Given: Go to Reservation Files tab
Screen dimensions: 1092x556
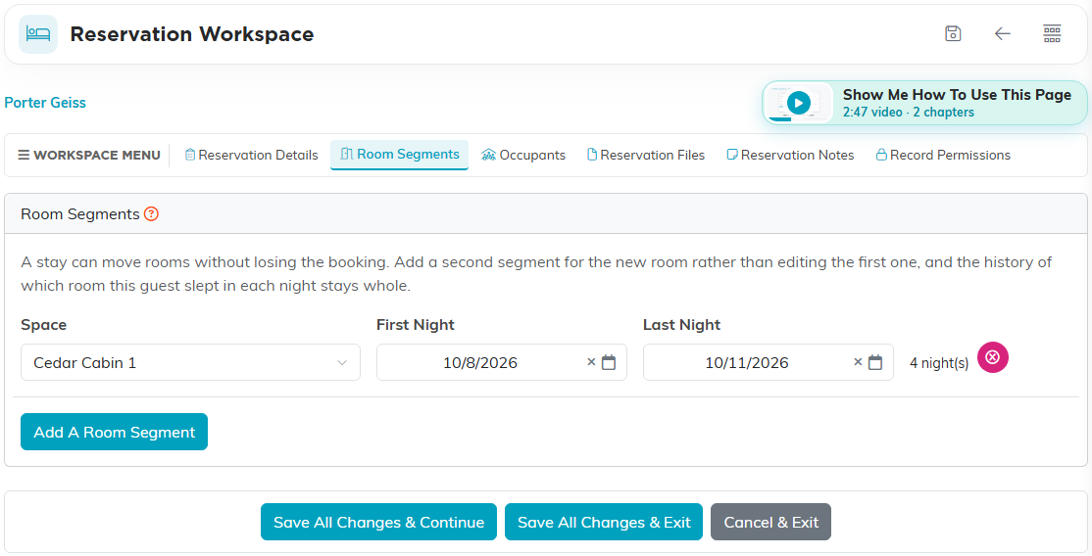Looking at the screenshot, I should click(646, 156).
